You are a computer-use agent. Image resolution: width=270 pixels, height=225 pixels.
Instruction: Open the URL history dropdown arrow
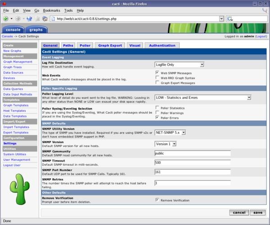pyautogui.click(x=221, y=19)
